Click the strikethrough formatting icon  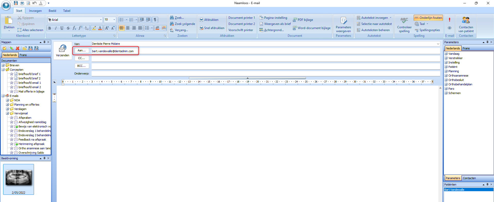point(68,28)
